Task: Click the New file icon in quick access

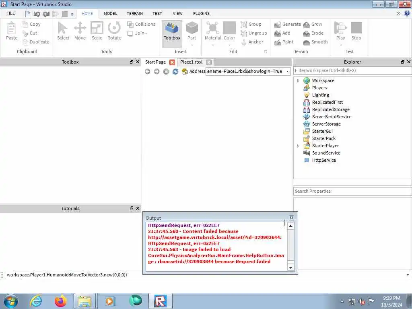Action: pos(28,14)
